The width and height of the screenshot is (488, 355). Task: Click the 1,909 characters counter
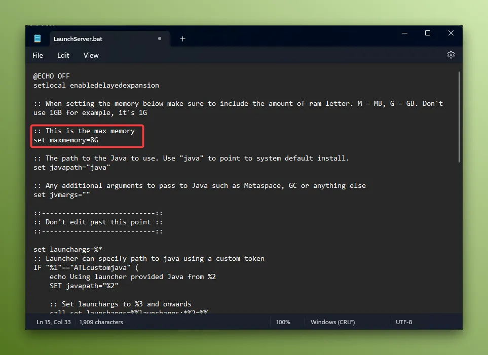101,322
